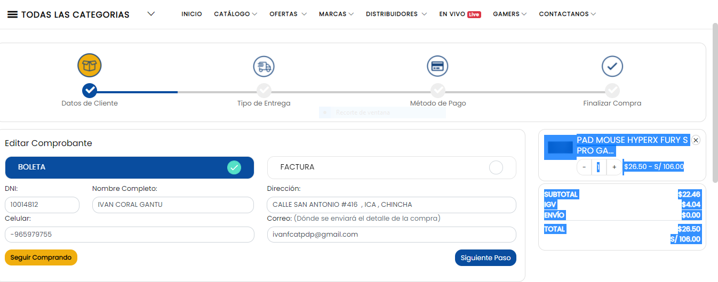Click the hamburger menu icon for categories
Image resolution: width=718 pixels, height=282 pixels.
click(12, 14)
